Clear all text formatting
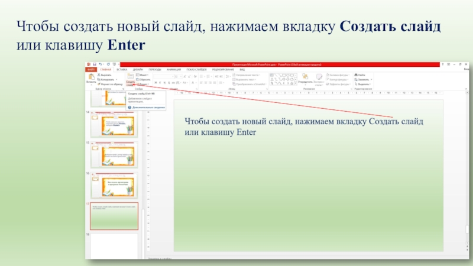Screen dimensions: 473x266 (195, 77)
